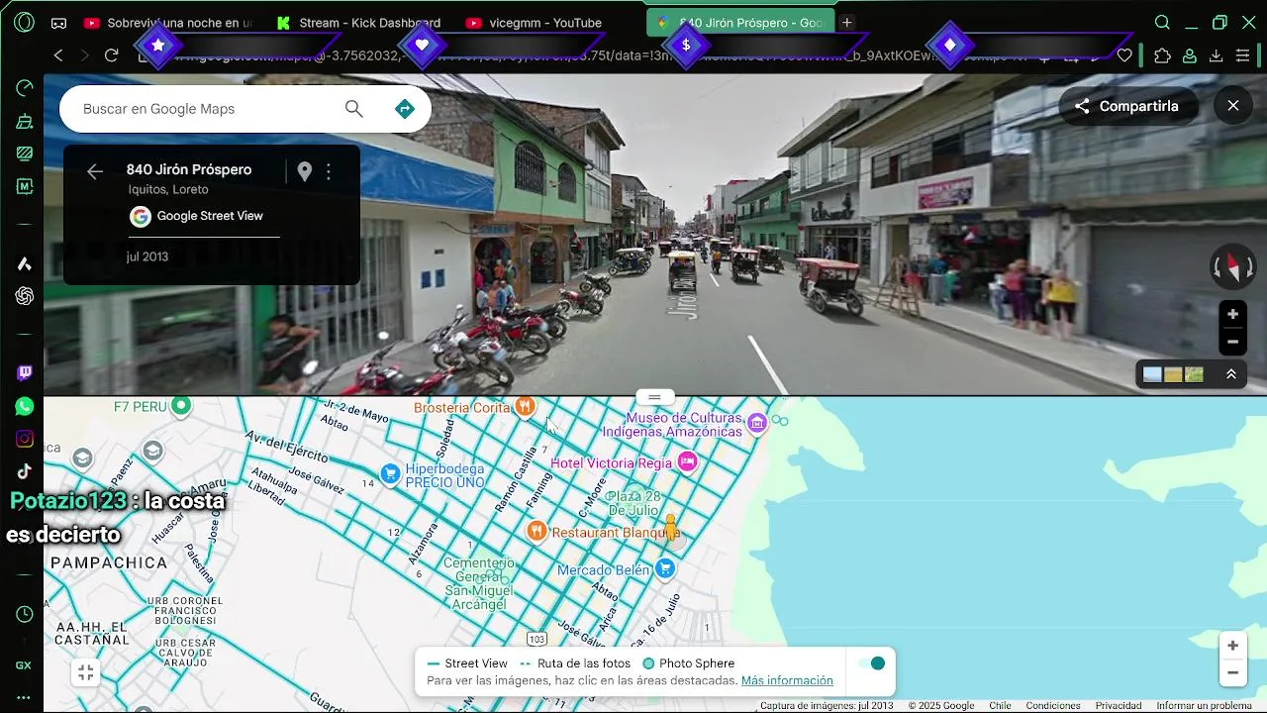The height and width of the screenshot is (713, 1267).
Task: Open the Más información link
Action: [x=787, y=681]
